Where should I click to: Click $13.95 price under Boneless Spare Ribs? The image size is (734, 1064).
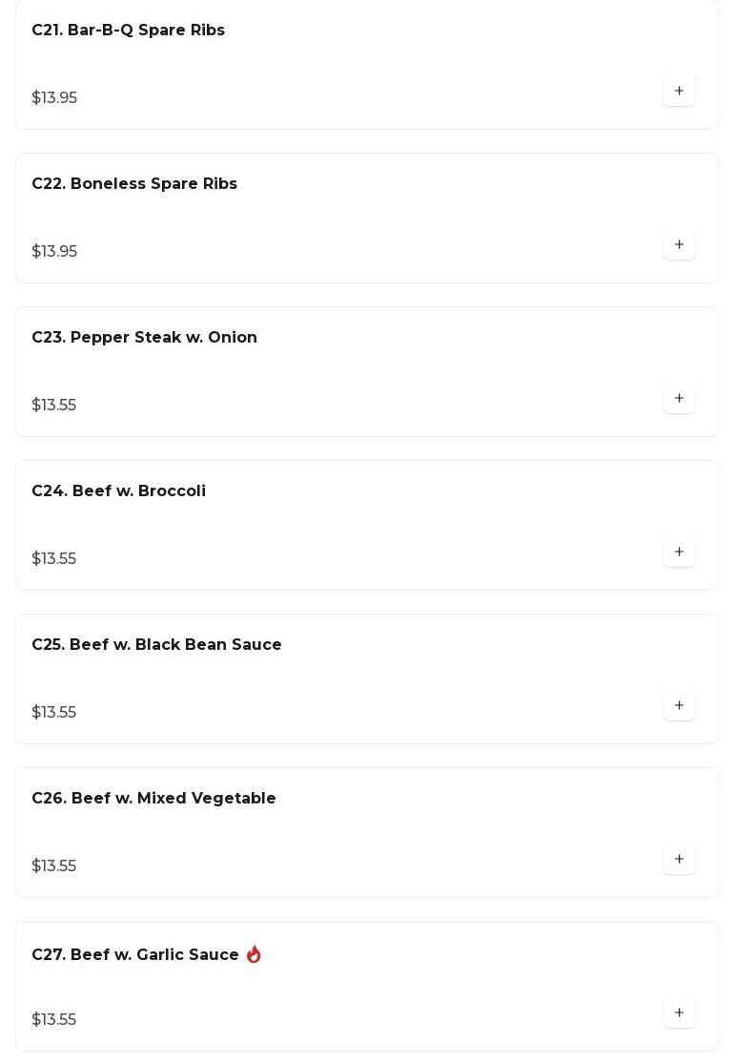pyautogui.click(x=54, y=252)
